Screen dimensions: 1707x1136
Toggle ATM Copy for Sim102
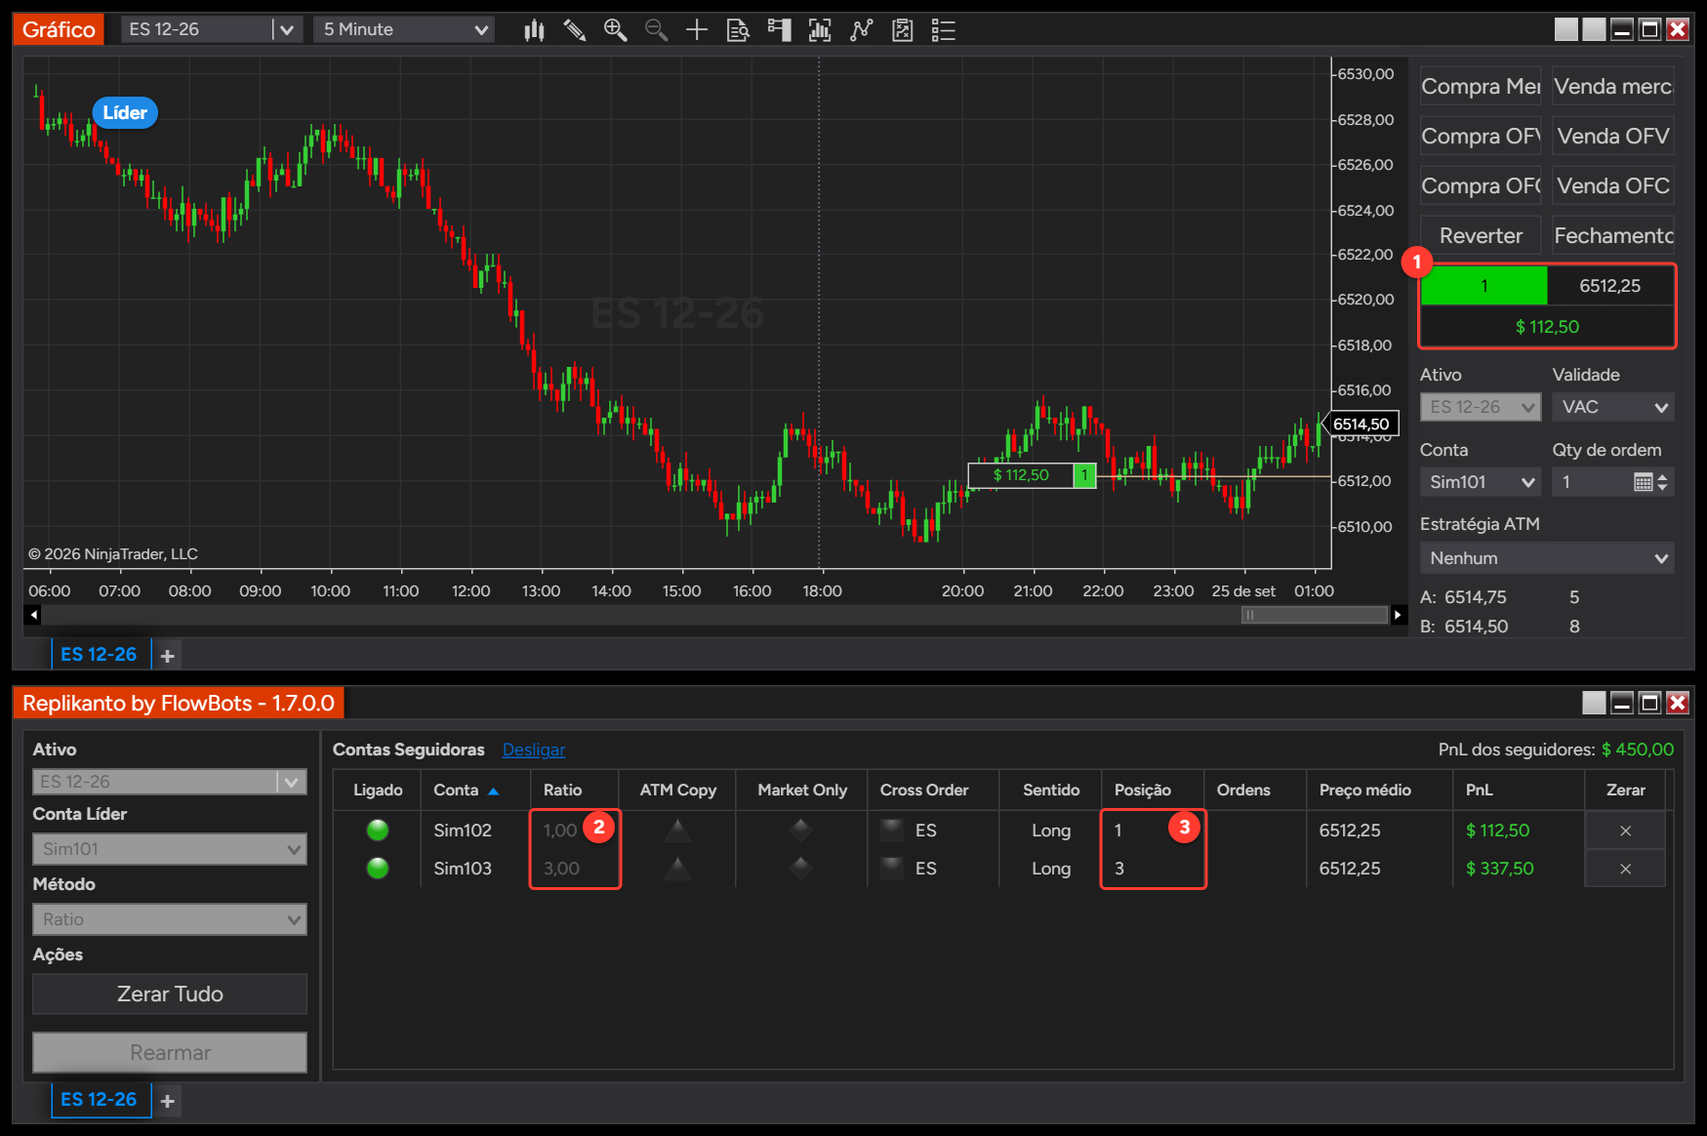(x=677, y=831)
